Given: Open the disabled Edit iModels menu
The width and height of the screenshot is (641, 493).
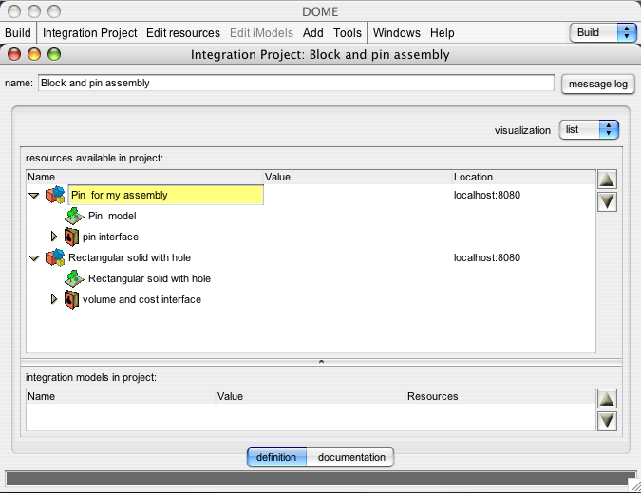Looking at the screenshot, I should (x=261, y=32).
